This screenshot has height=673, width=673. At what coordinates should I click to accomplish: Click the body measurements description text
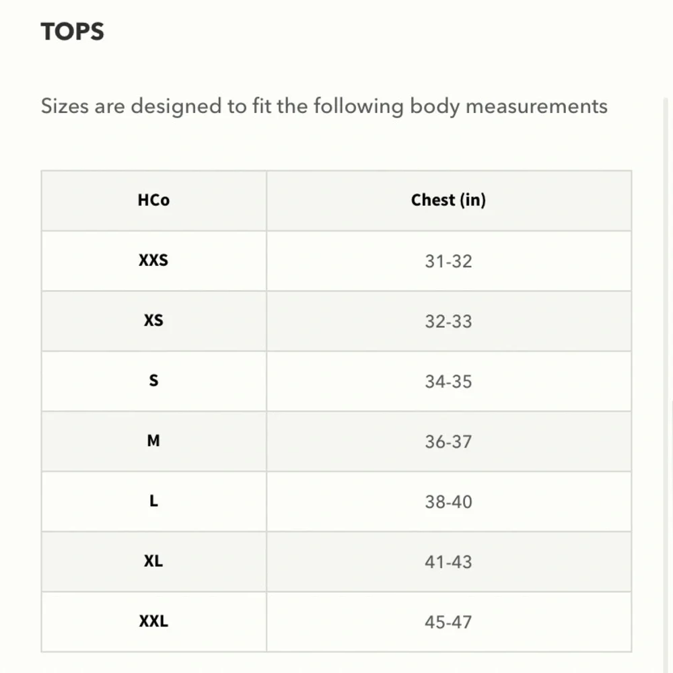click(324, 106)
